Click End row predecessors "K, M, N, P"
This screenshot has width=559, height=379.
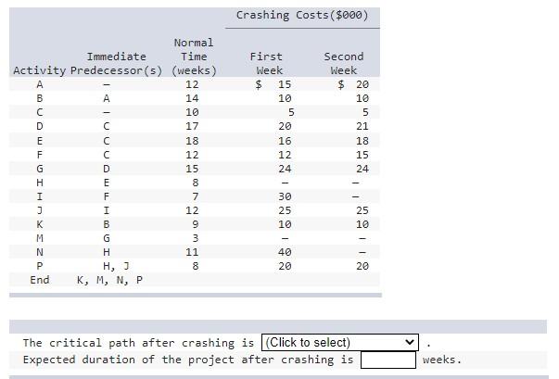pyautogui.click(x=109, y=281)
